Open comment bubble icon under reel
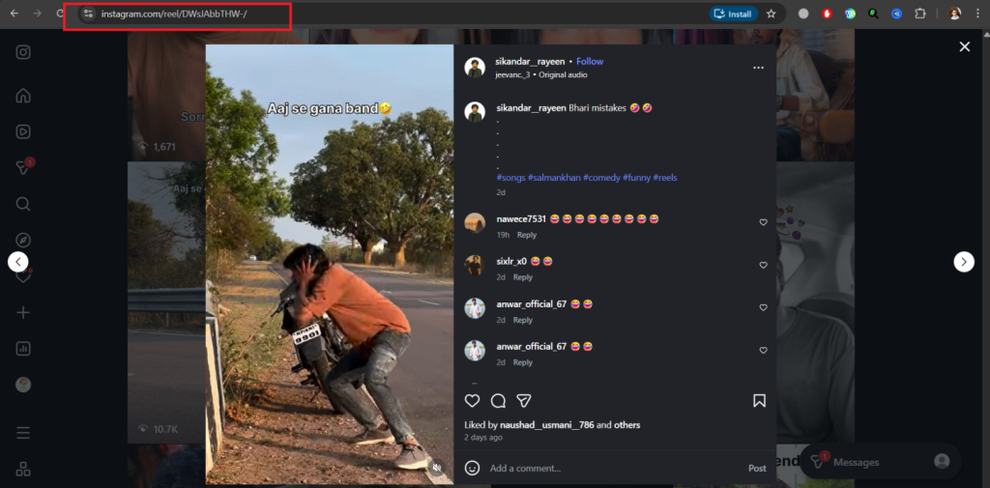 click(498, 400)
